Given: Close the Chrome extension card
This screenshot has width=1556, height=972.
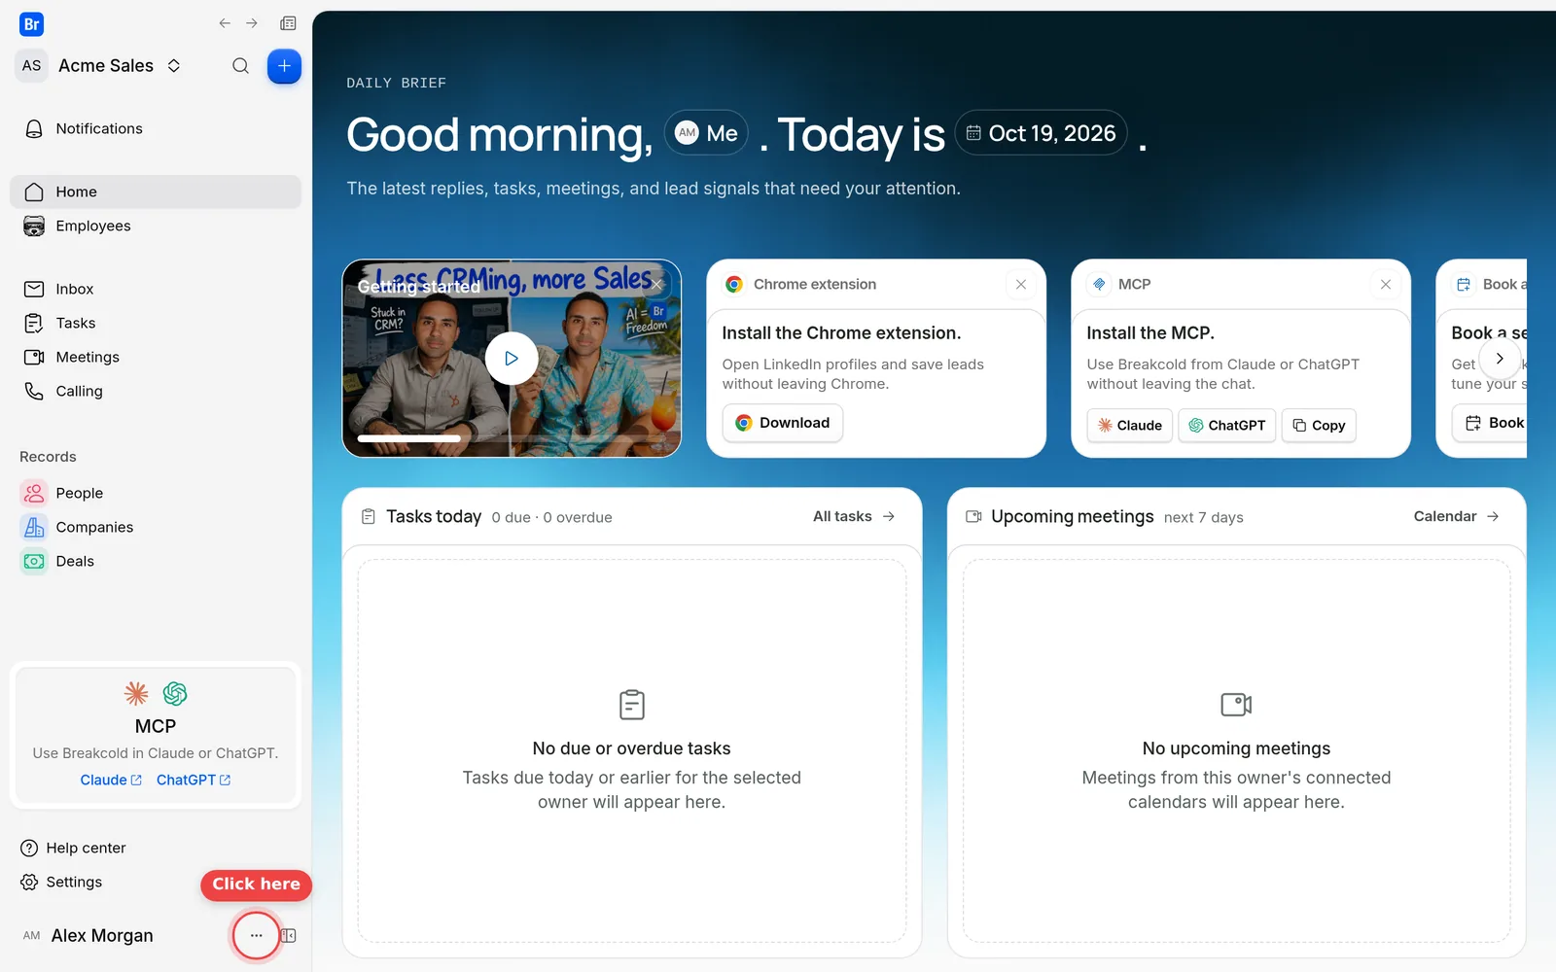Looking at the screenshot, I should [x=1021, y=284].
